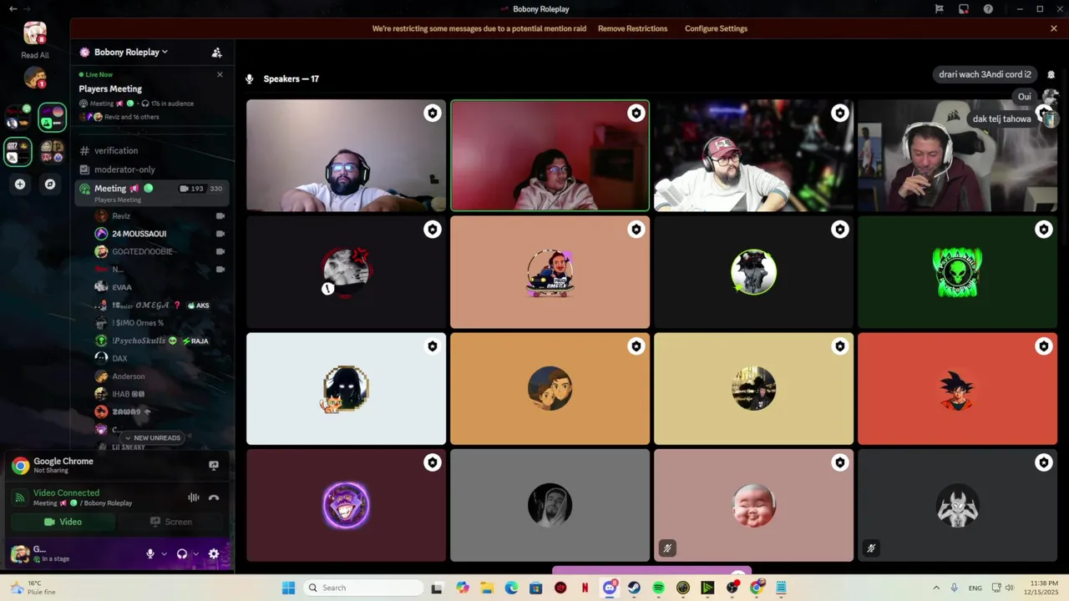Open the noise suppression waveform icon
This screenshot has width=1069, height=601.
coord(194,497)
